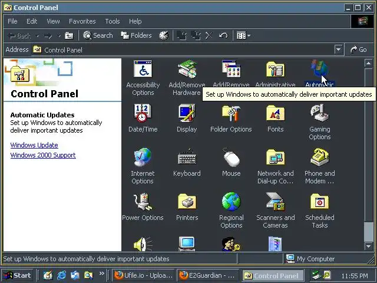Open the Tools menu

point(113,21)
